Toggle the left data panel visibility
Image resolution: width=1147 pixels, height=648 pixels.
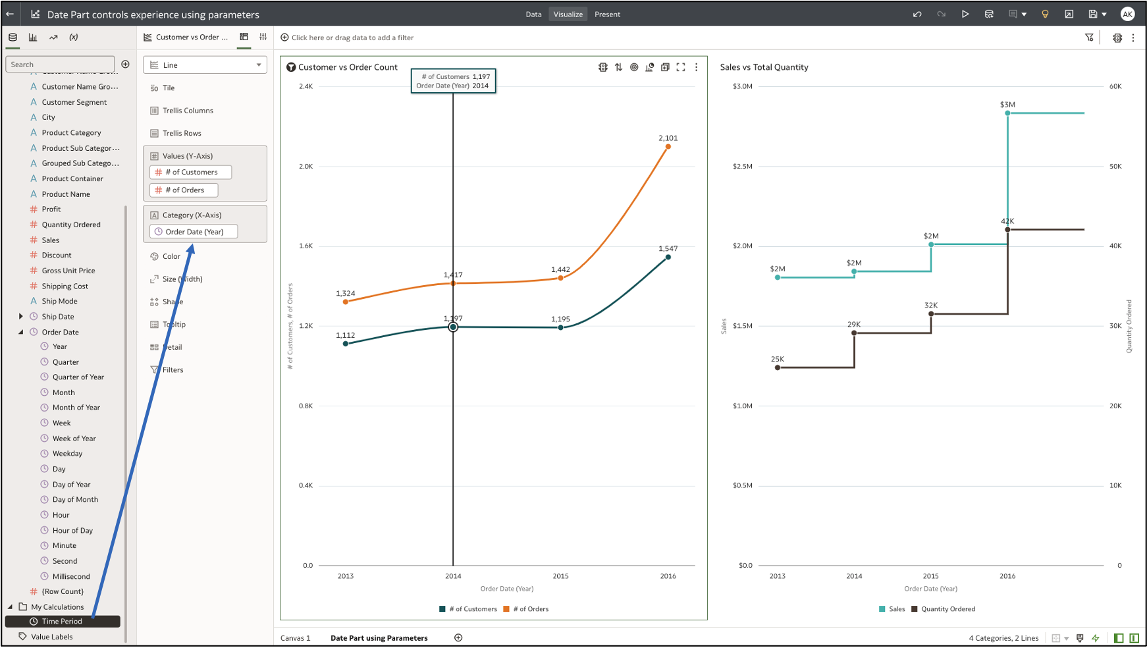pyautogui.click(x=1118, y=637)
